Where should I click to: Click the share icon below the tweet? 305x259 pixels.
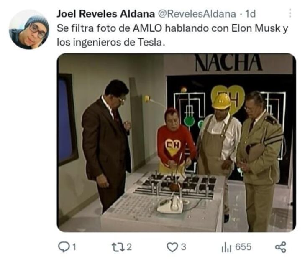pyautogui.click(x=281, y=247)
